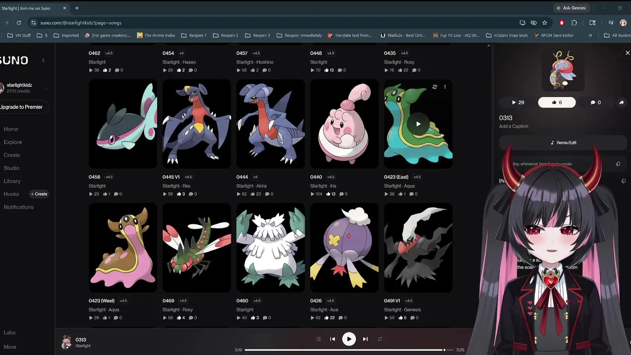Open the 0445 V1 Garchomp thumbnail
Screen dimensions: 631x355
tap(197, 124)
